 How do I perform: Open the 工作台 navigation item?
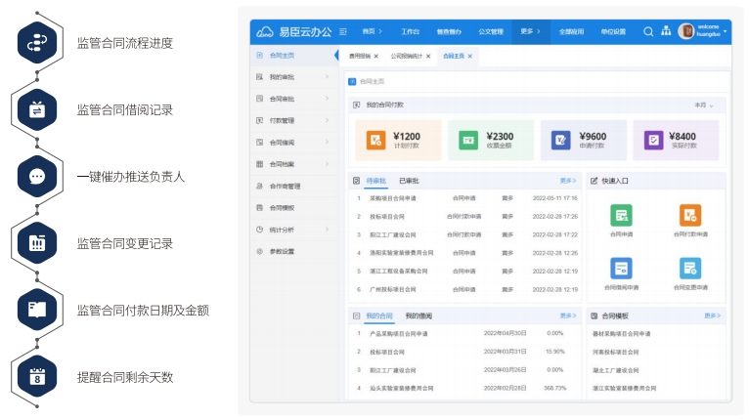(410, 31)
